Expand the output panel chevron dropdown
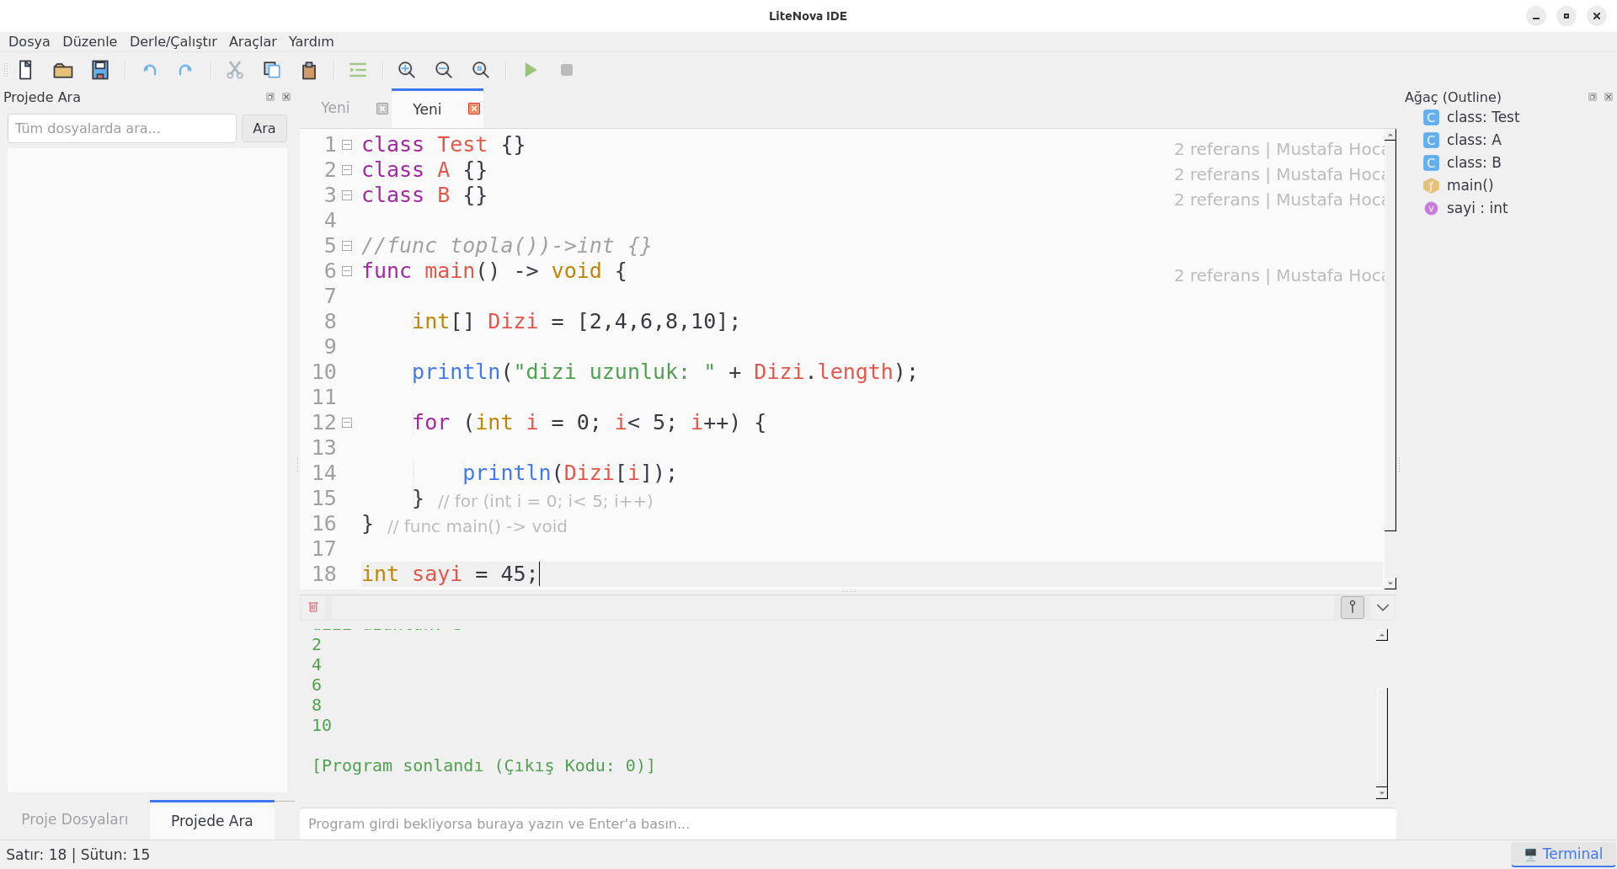The width and height of the screenshot is (1617, 869). pyautogui.click(x=1383, y=607)
